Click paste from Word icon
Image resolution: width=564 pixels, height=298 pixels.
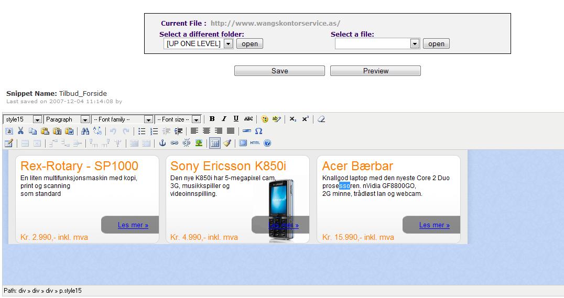pyautogui.click(x=69, y=131)
